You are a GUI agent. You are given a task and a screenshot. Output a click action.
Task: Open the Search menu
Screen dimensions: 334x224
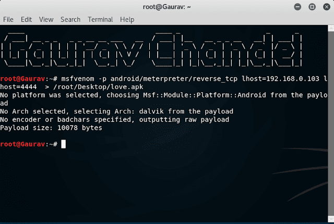(x=70, y=20)
